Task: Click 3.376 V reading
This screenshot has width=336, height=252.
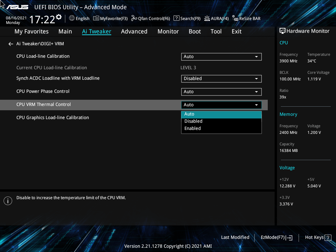Action: pyautogui.click(x=286, y=204)
